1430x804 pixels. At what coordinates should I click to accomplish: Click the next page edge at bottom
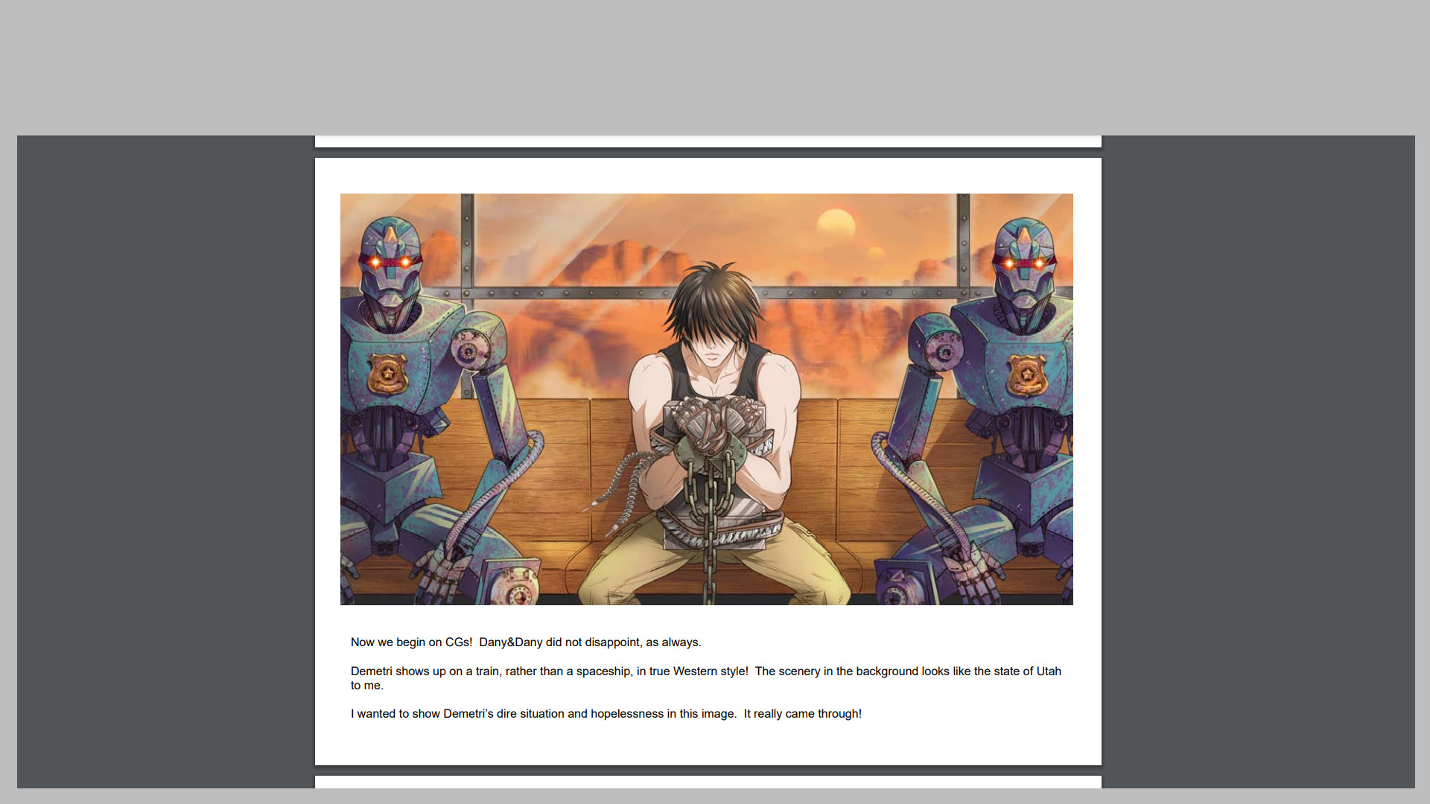click(708, 782)
